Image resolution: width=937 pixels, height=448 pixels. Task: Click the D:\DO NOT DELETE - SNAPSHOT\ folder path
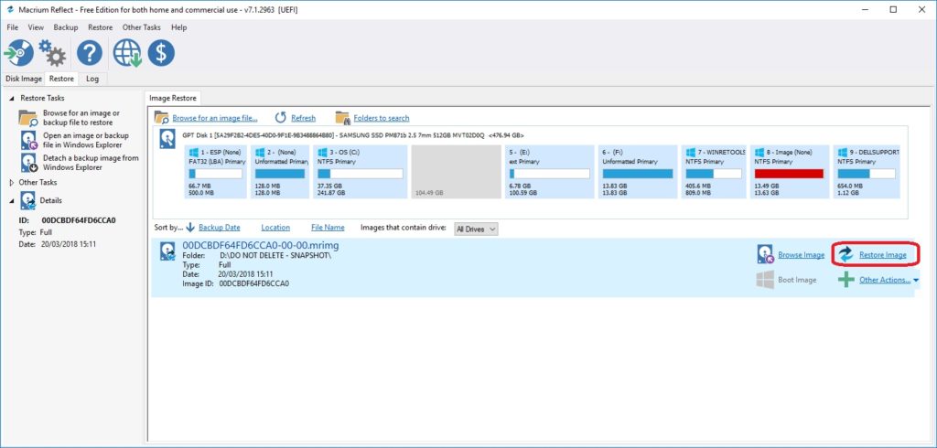pos(275,255)
